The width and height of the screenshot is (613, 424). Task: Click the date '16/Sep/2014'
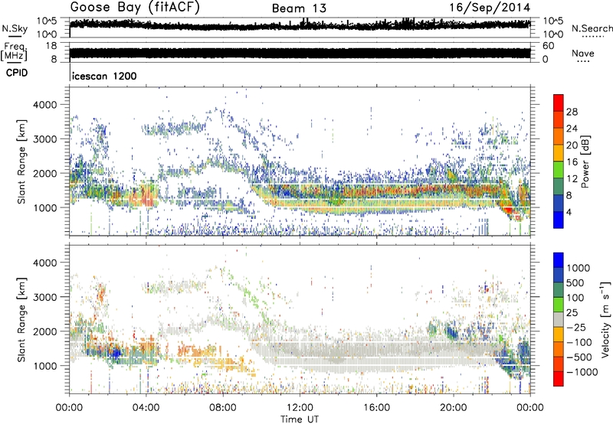(x=490, y=8)
